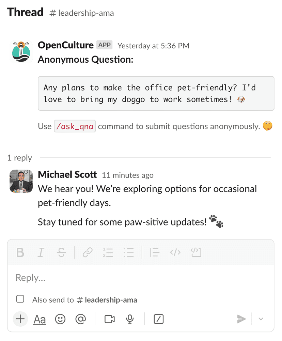Open the emoji picker
This screenshot has height=341, width=282.
(60, 319)
